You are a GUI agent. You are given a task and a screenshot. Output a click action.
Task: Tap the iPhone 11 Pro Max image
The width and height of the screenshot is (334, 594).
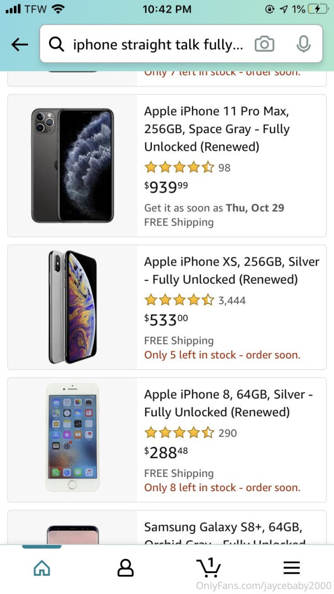click(x=73, y=166)
